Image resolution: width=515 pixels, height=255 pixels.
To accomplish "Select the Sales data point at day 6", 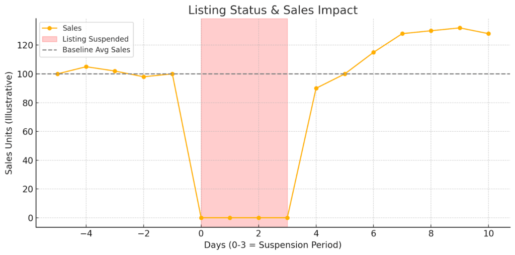I will coord(373,52).
